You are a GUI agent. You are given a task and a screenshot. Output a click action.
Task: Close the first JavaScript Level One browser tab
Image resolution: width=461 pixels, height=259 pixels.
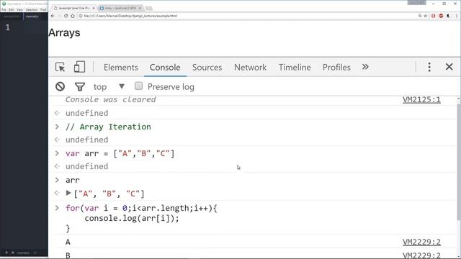(94, 8)
